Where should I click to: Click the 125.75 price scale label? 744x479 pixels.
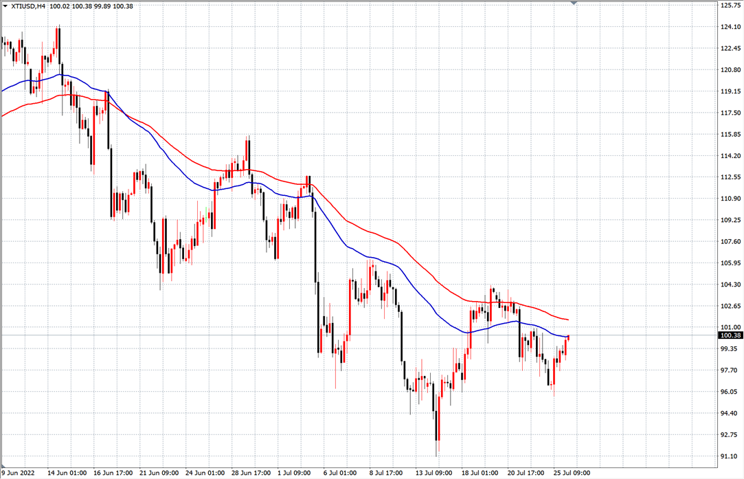[x=728, y=5]
